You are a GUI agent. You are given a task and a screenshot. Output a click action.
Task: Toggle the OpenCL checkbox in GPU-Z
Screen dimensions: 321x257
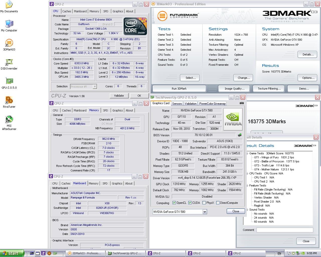174,203
